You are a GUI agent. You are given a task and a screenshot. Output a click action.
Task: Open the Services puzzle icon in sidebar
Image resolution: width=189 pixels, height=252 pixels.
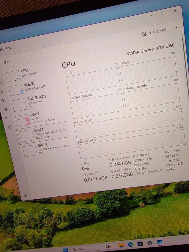(x=10, y=127)
